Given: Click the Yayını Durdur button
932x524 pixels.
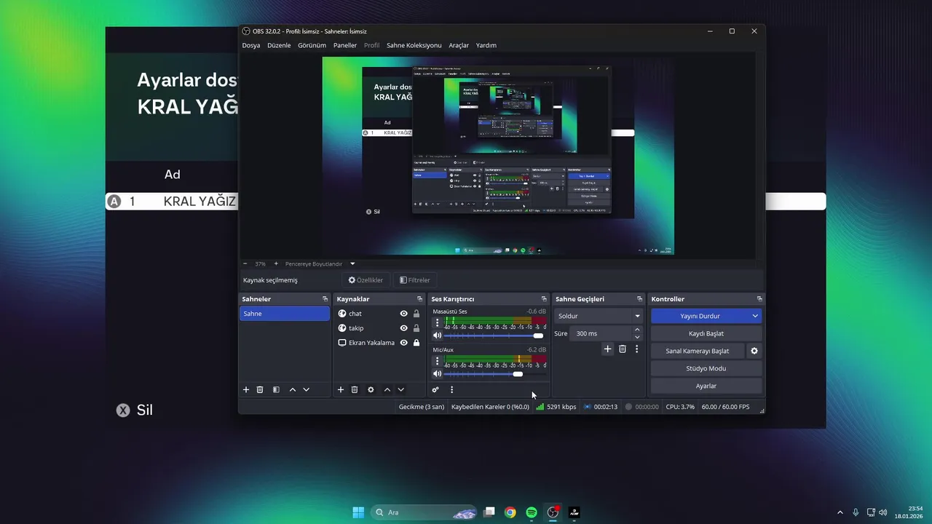Looking at the screenshot, I should click(x=700, y=316).
